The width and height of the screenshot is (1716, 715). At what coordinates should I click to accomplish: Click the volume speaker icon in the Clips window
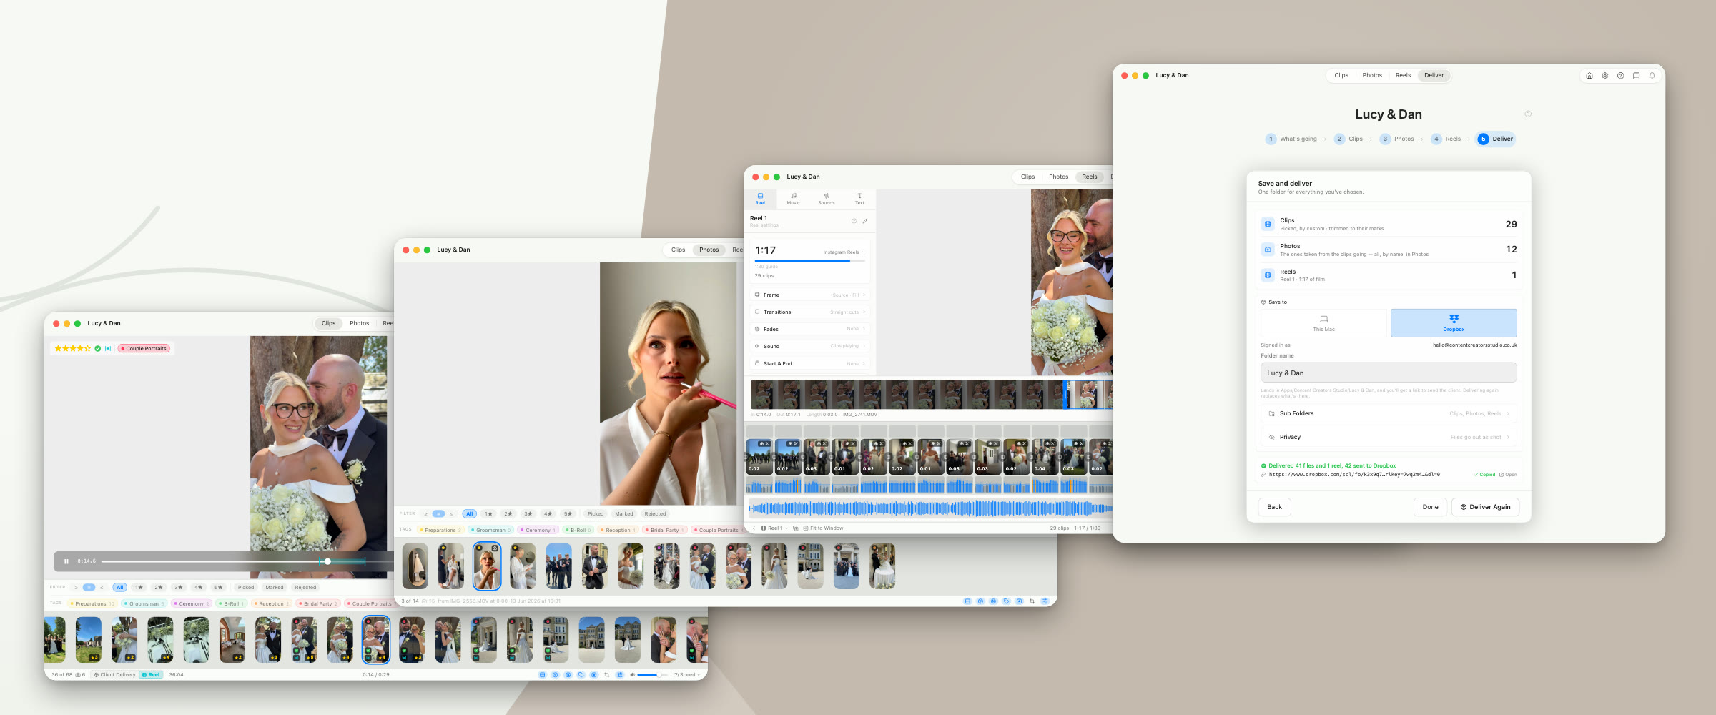pos(632,675)
